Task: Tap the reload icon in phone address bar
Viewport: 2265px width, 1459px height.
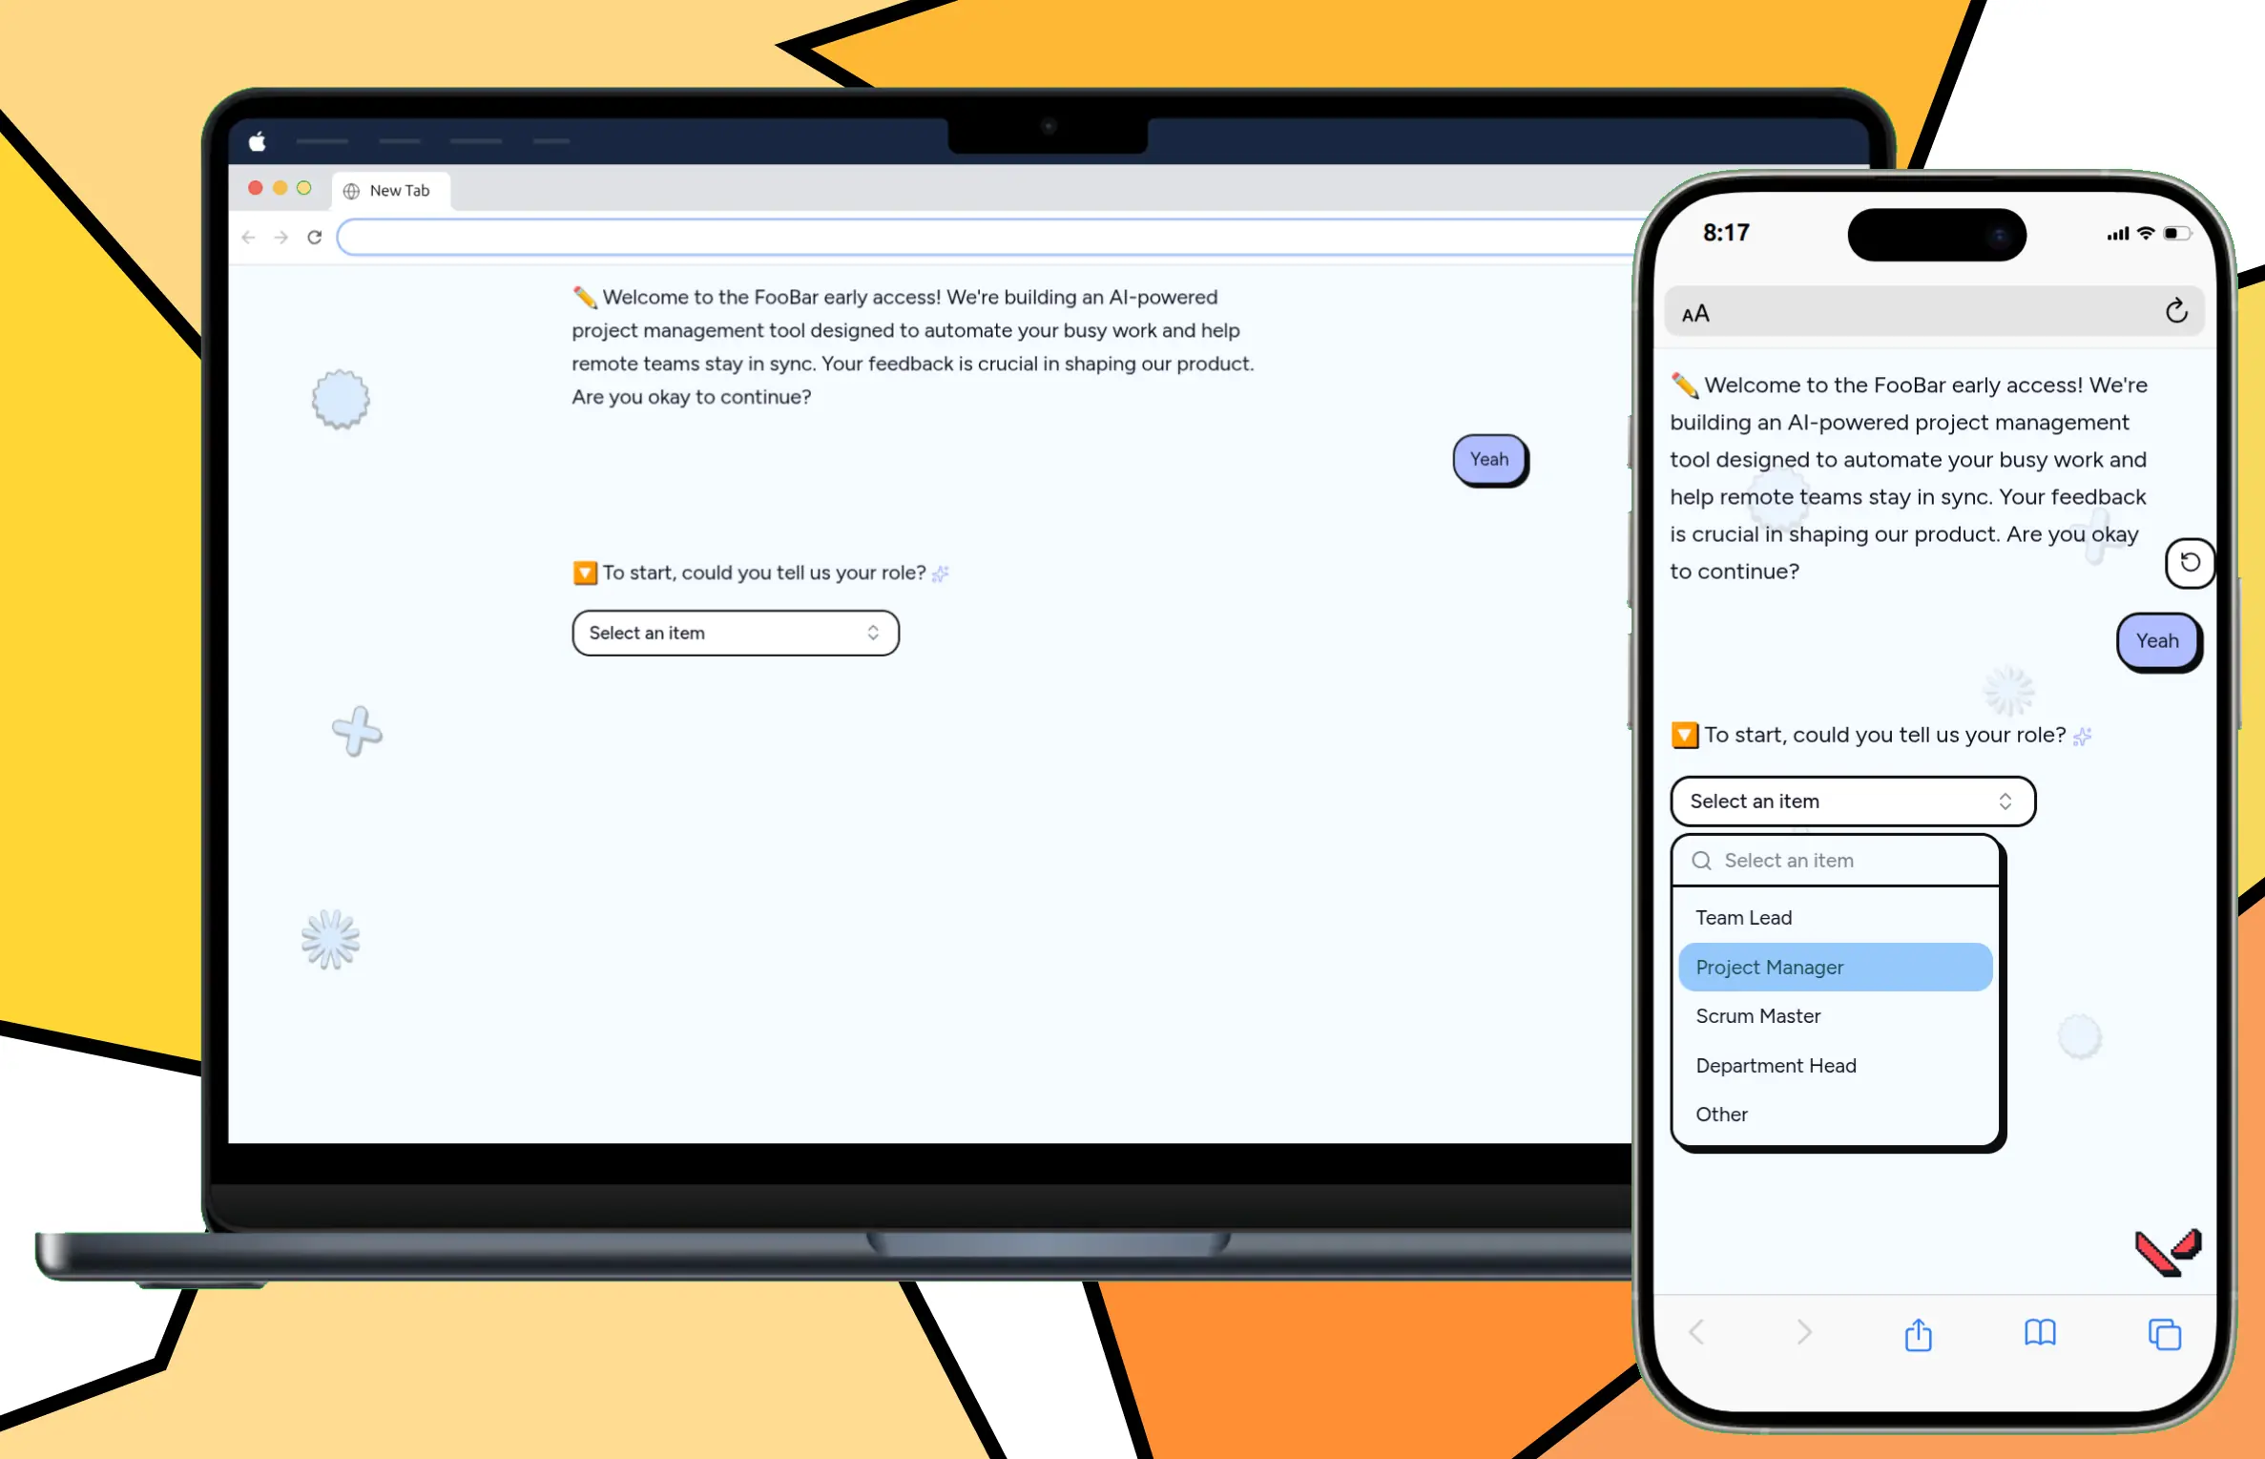Action: click(2176, 311)
